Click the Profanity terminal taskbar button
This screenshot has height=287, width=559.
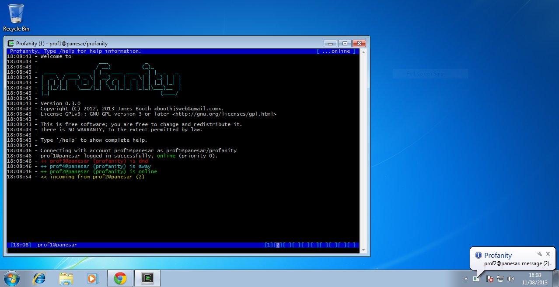[147, 278]
